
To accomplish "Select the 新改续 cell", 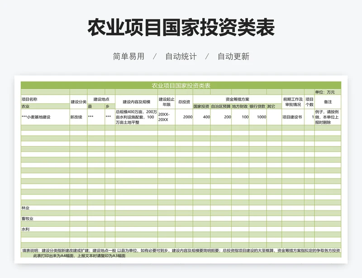I will (x=78, y=117).
